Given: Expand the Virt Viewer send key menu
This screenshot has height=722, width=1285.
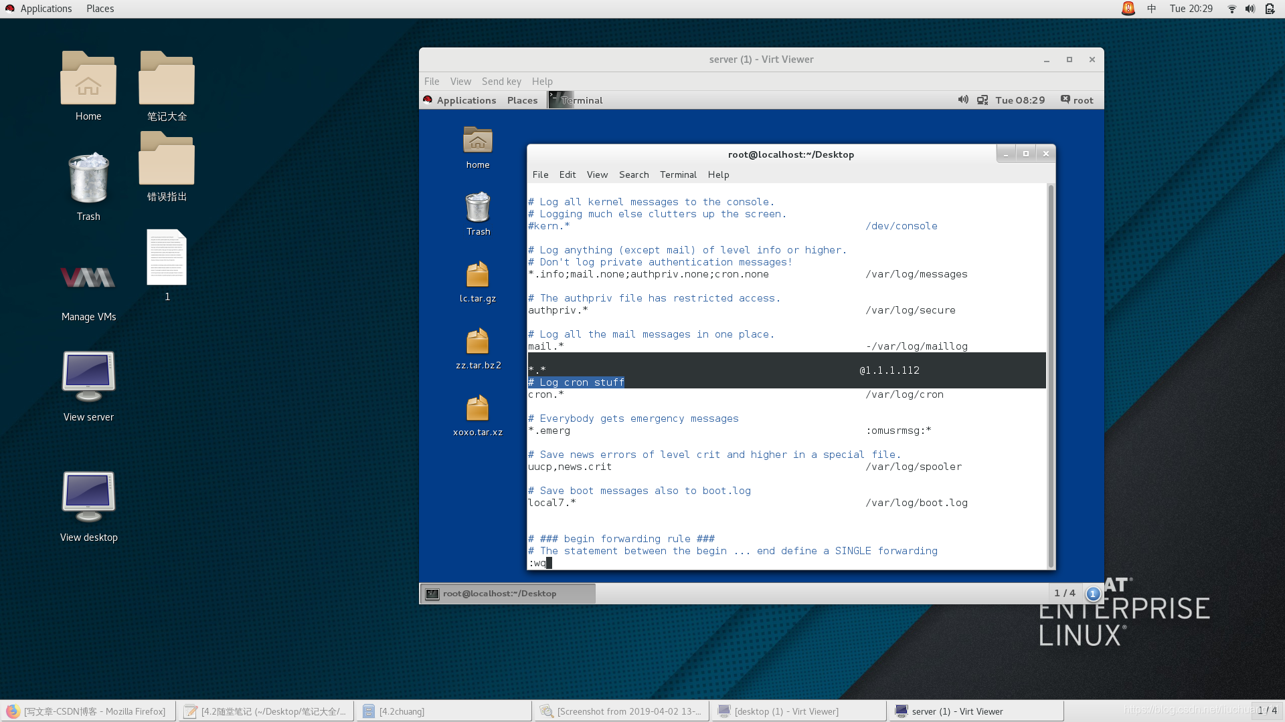Looking at the screenshot, I should 501,80.
